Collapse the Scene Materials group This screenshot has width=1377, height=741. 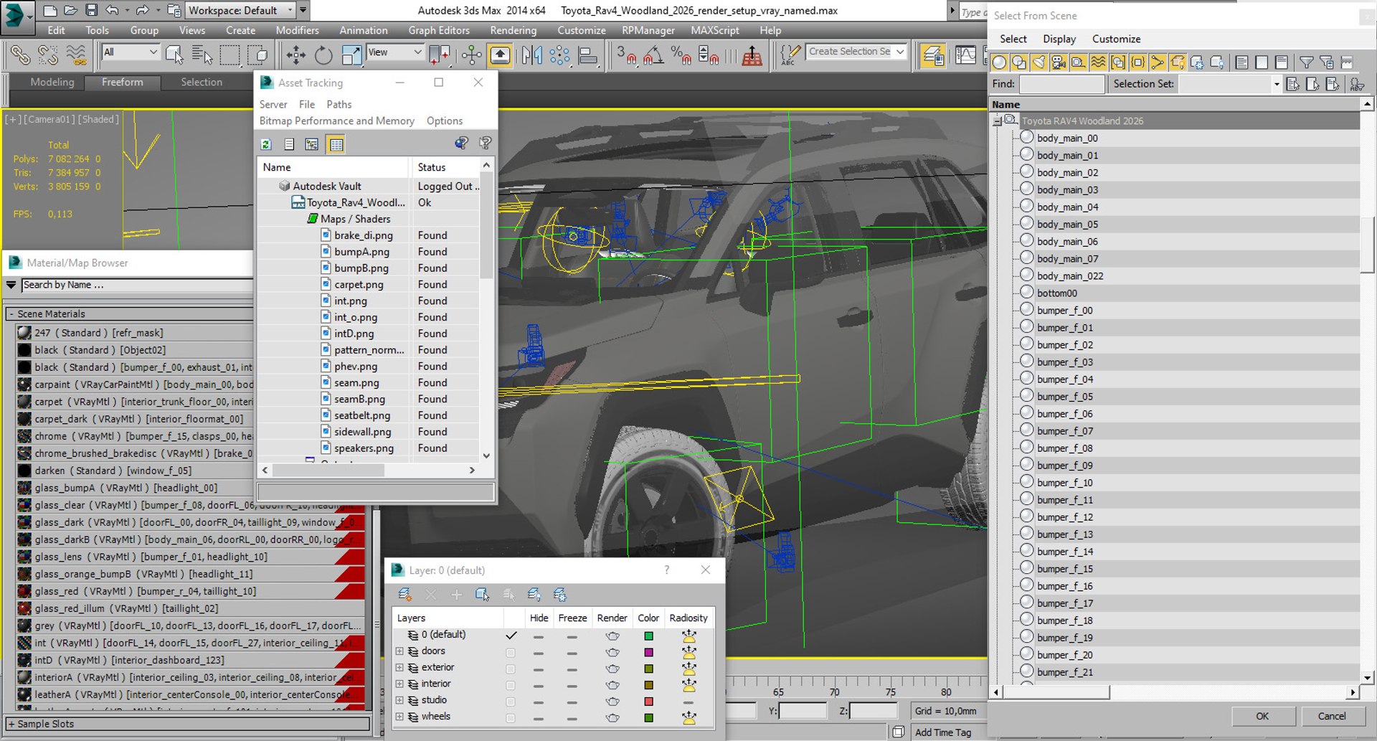point(11,314)
